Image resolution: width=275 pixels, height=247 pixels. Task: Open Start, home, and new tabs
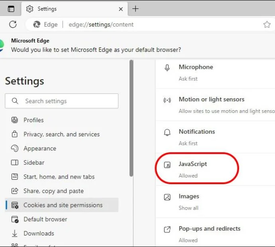[61, 177]
